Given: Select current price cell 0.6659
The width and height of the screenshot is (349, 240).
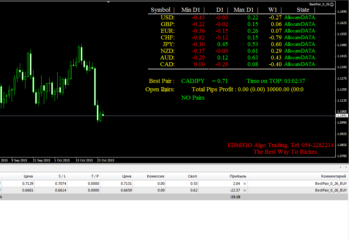Looking at the screenshot, I should 126,190.
